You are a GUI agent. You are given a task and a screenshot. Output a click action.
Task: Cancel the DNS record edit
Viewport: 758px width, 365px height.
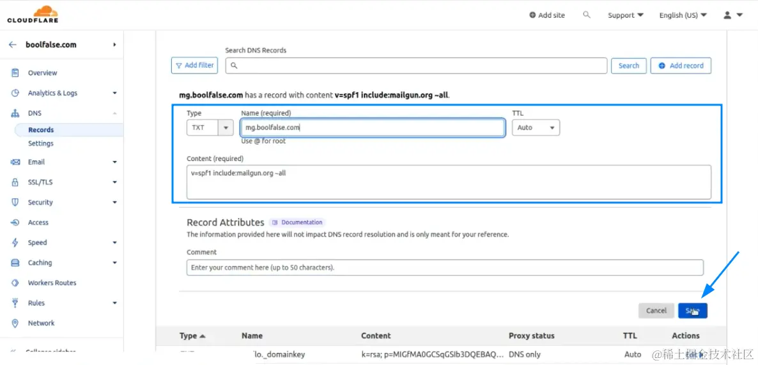[x=656, y=311]
